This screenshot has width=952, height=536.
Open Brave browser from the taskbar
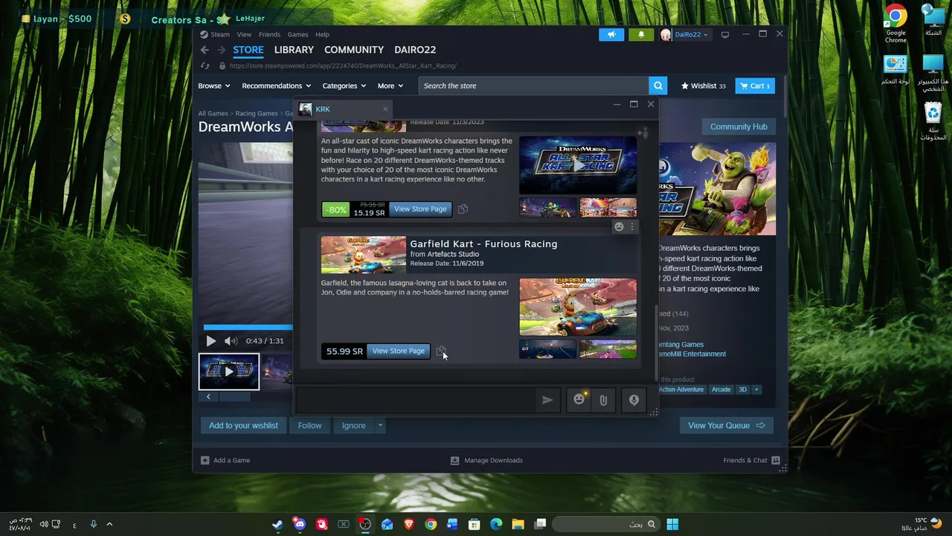coord(409,524)
